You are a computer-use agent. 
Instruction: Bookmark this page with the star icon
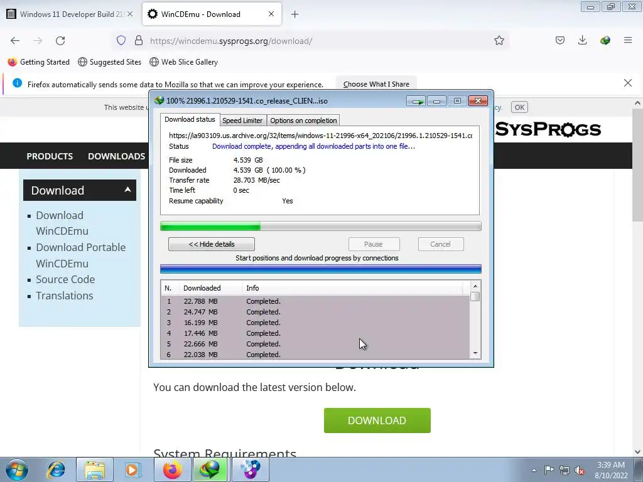pyautogui.click(x=499, y=40)
